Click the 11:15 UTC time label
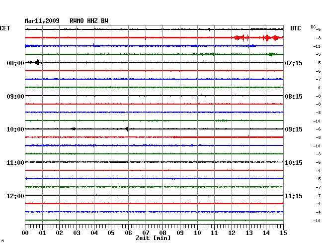This screenshot has height=246, width=323. click(294, 196)
